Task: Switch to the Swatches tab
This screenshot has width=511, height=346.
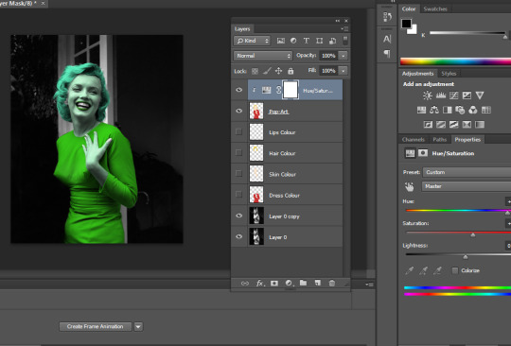Action: (x=435, y=9)
